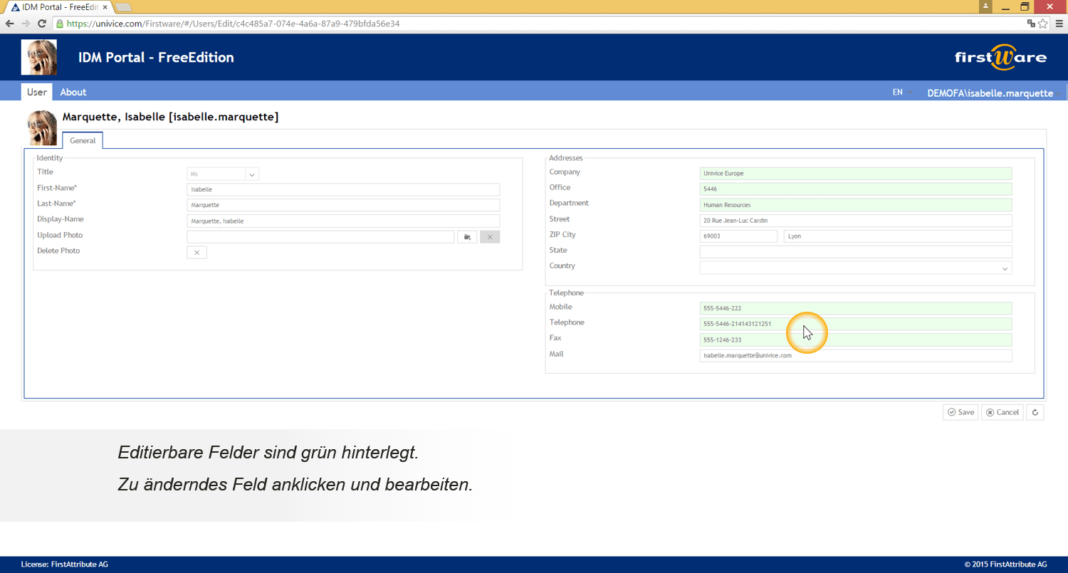Click the IDM Portal browser tab

click(x=58, y=6)
